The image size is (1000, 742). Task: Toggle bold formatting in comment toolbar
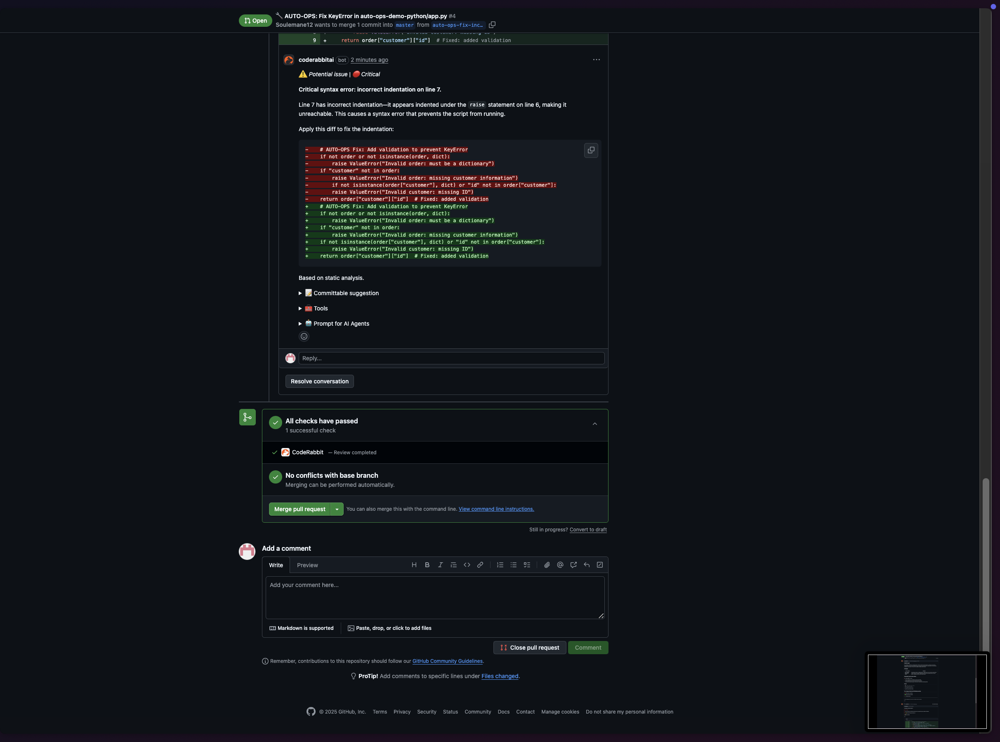427,565
